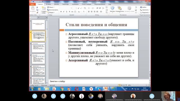The image size is (180, 101).
Task: Open the bullets list button
Action: coord(89,8)
